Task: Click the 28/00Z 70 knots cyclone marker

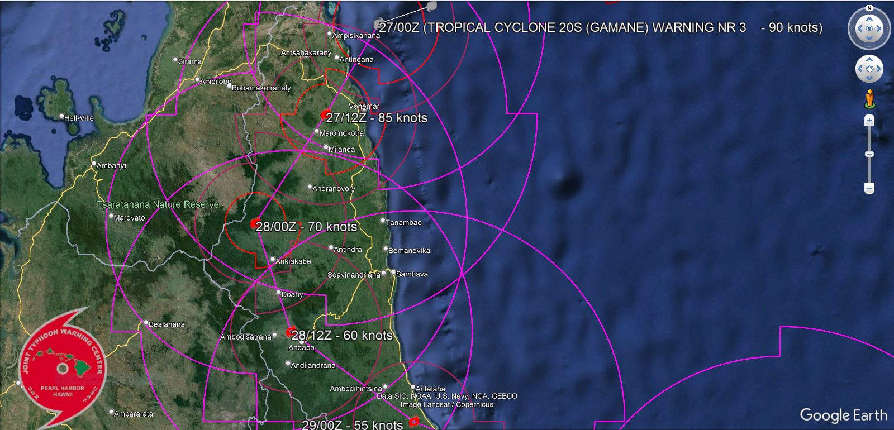Action: click(x=255, y=223)
